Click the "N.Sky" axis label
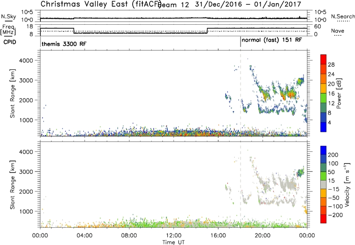This screenshot has height=245, width=355. (8, 16)
